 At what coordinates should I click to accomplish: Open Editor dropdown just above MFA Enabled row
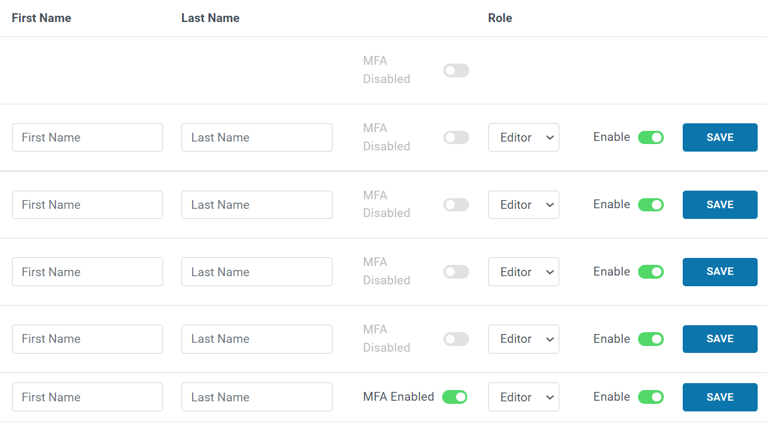pyautogui.click(x=523, y=339)
